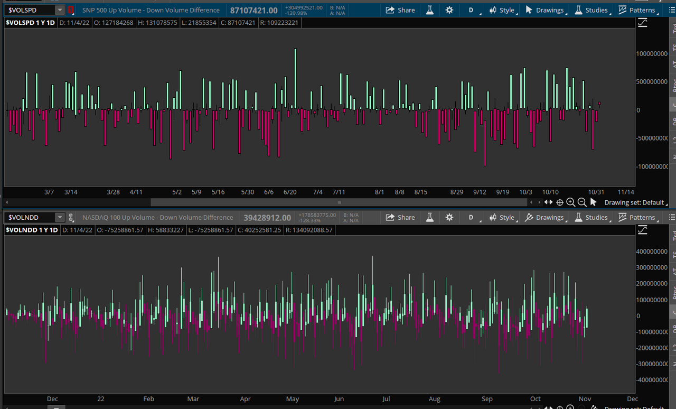Zoom out on the top chart
The image size is (676, 409).
(x=582, y=202)
